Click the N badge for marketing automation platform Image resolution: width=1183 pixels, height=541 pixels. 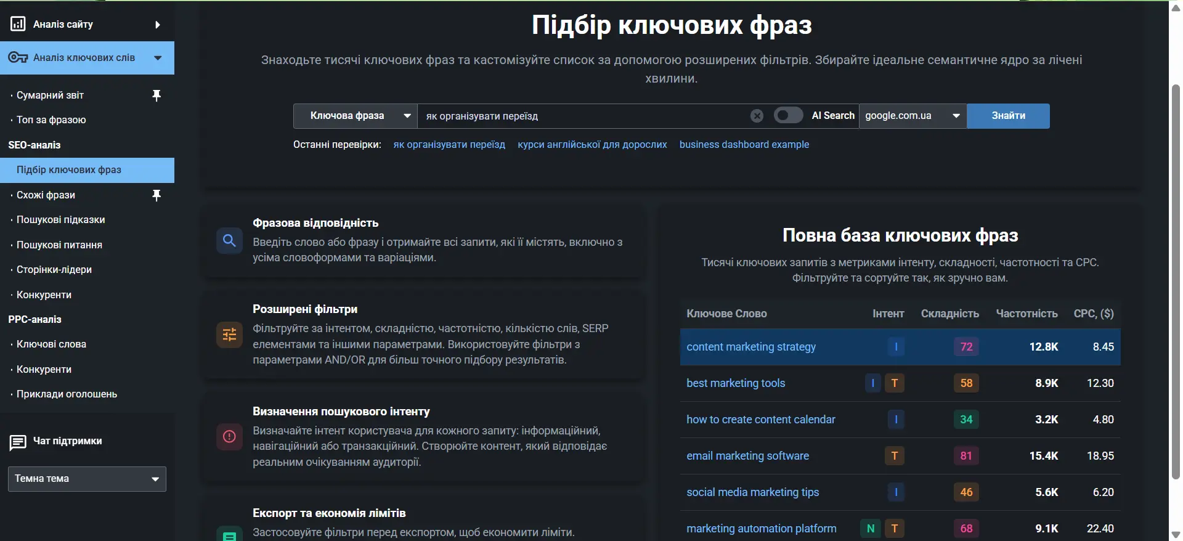coord(871,529)
